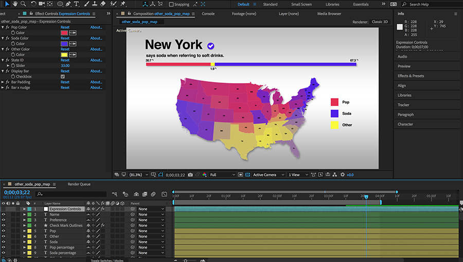The image size is (463, 262).
Task: Select the Selection arrow tool
Action: (x=7, y=4)
